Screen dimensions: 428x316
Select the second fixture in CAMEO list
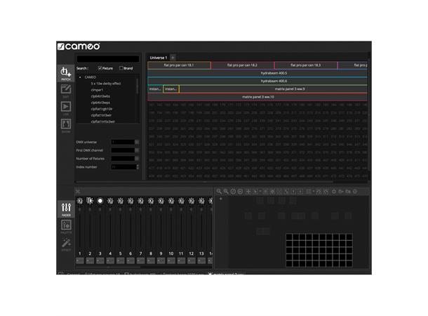(97, 90)
